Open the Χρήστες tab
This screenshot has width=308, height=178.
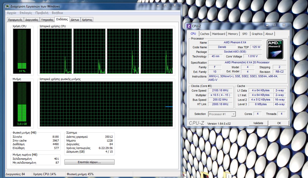point(87,20)
